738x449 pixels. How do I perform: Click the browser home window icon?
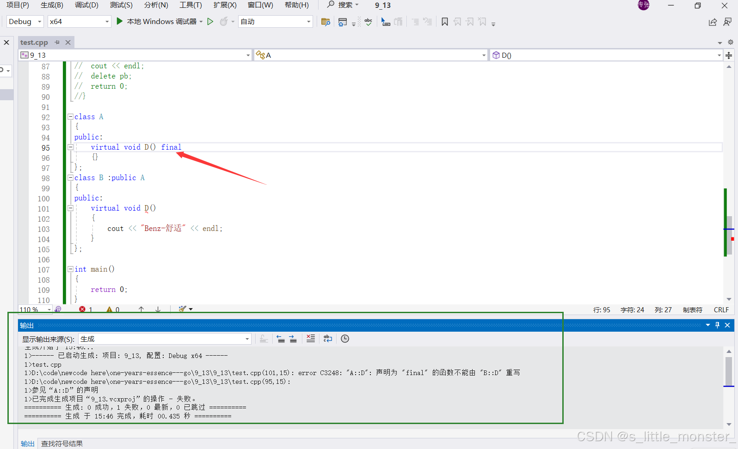[343, 22]
